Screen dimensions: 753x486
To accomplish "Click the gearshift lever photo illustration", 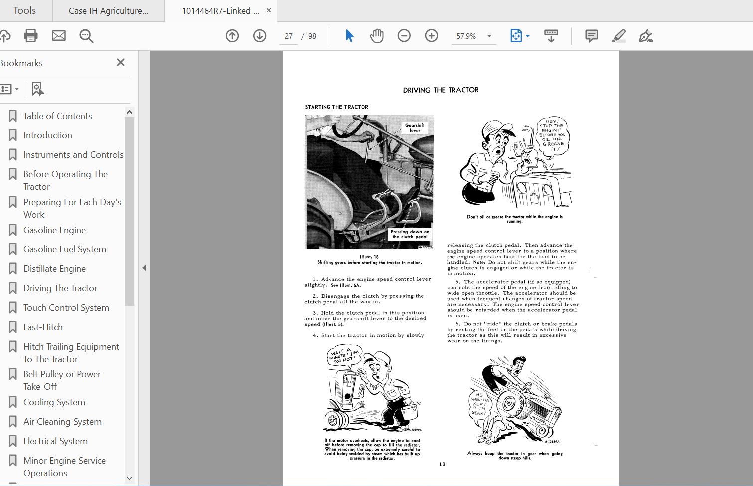I will [x=369, y=182].
